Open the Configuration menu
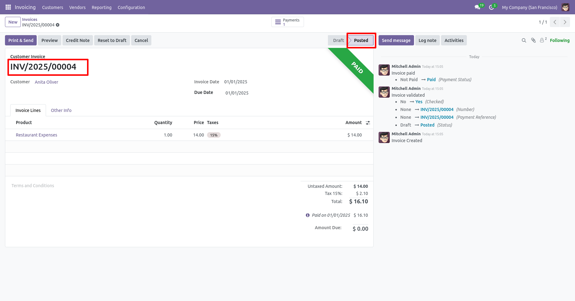575x301 pixels. [131, 7]
